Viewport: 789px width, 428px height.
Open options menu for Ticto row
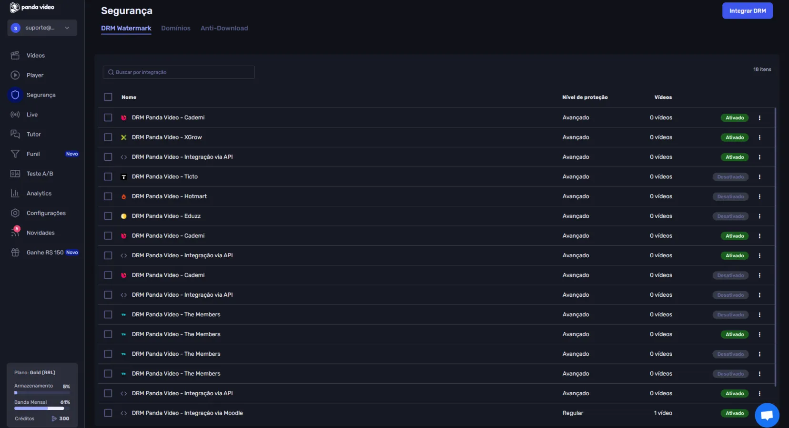[759, 177]
